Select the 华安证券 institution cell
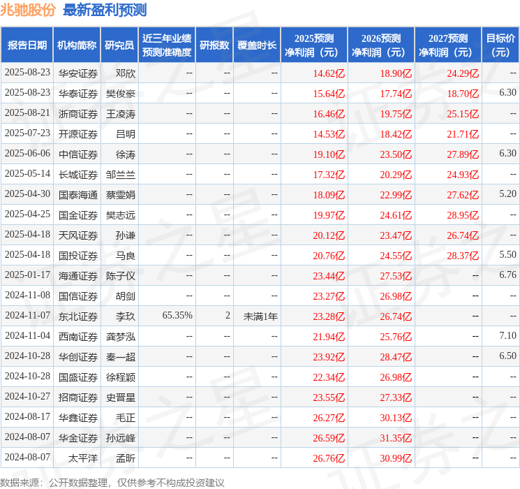520x489 pixels. [x=78, y=73]
